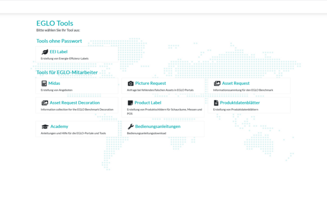Click the images icon for Asset Request Decoration

point(45,103)
